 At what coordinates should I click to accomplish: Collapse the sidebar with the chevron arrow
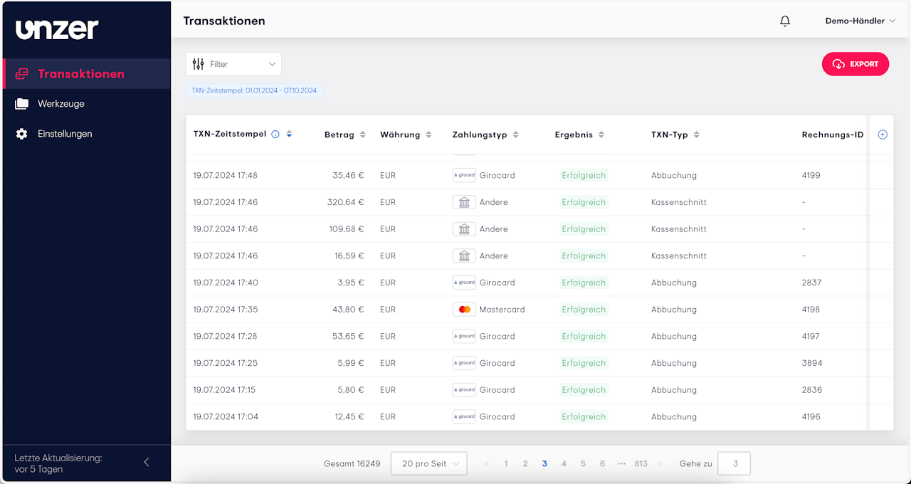[x=147, y=462]
